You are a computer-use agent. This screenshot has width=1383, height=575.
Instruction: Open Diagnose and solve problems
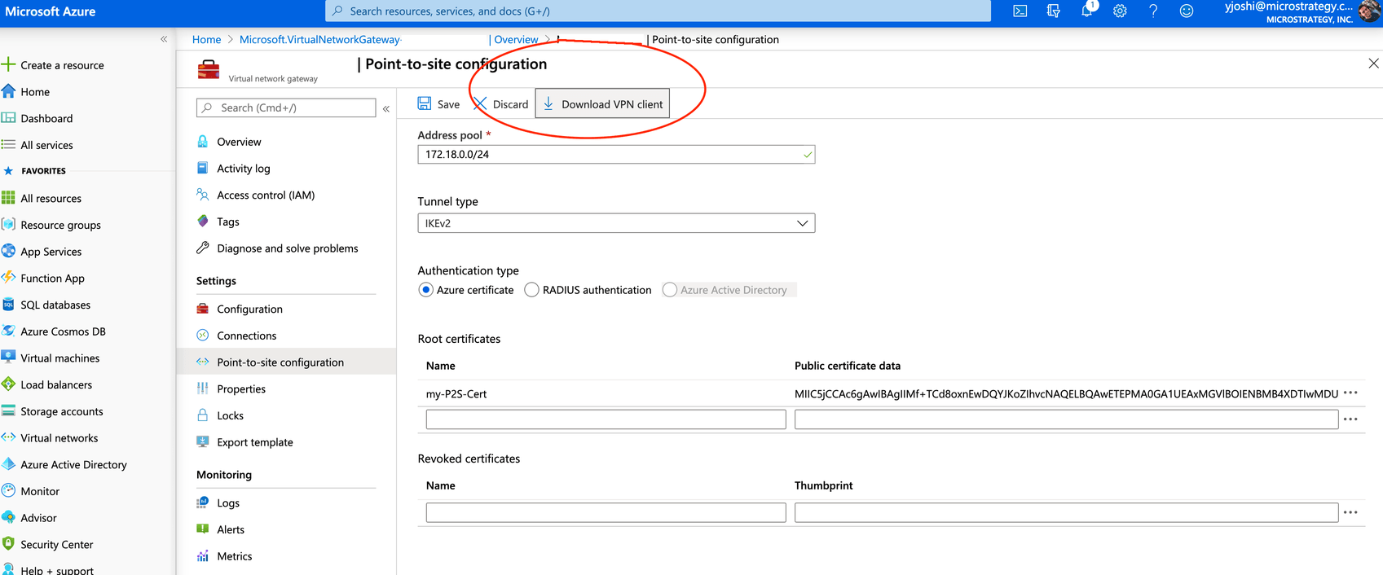click(286, 248)
